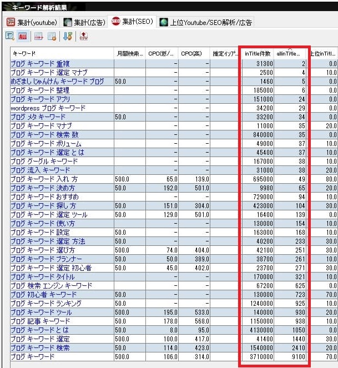Click the magnifier list search toolbar icon
This screenshot has width=338, height=368.
pos(10,36)
